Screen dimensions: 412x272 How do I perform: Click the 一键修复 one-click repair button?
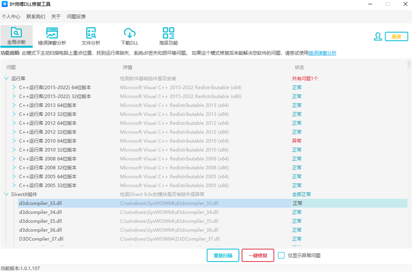tap(258, 255)
